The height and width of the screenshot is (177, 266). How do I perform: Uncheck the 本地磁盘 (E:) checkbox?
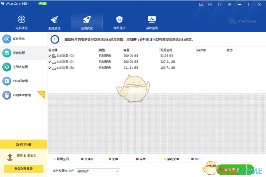(x=50, y=68)
